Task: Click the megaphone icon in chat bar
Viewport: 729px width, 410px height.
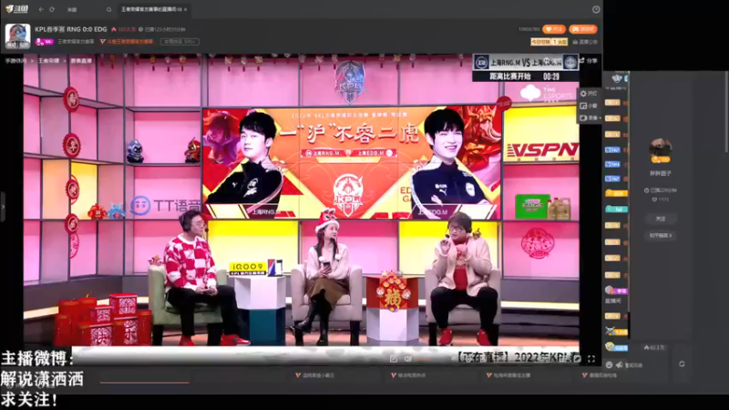Action: point(620,365)
